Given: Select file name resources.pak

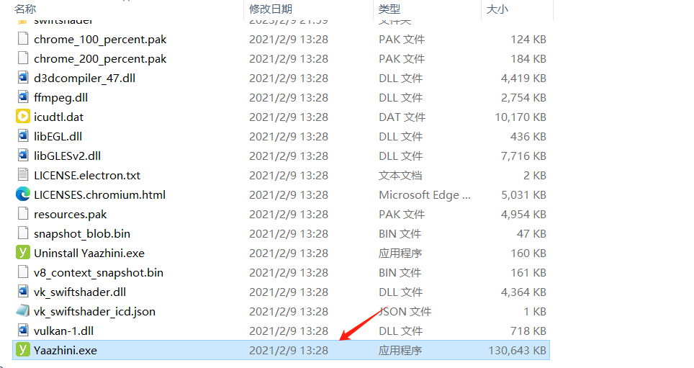Looking at the screenshot, I should [71, 215].
